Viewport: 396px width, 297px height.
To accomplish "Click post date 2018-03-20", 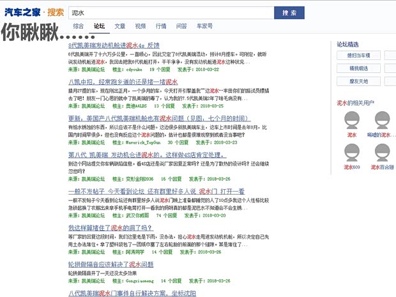I will coord(214,215).
